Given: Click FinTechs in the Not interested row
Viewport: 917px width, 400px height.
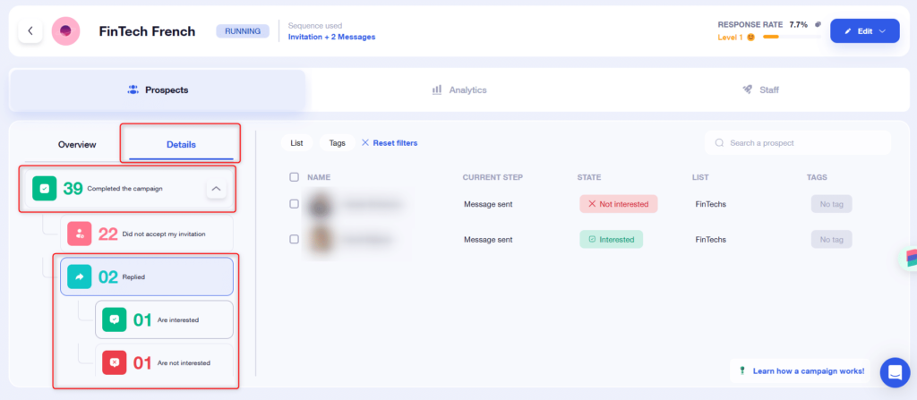Looking at the screenshot, I should [710, 204].
